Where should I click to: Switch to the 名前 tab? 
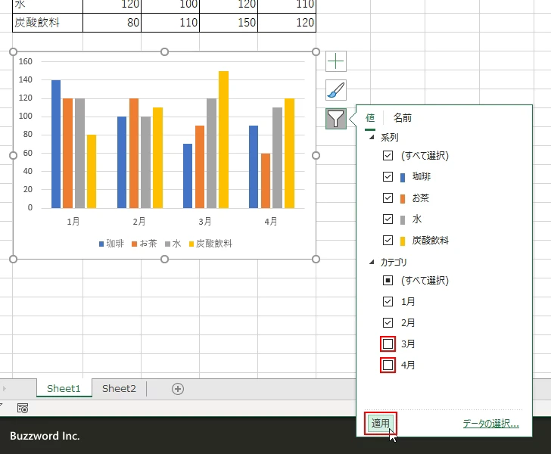(403, 118)
